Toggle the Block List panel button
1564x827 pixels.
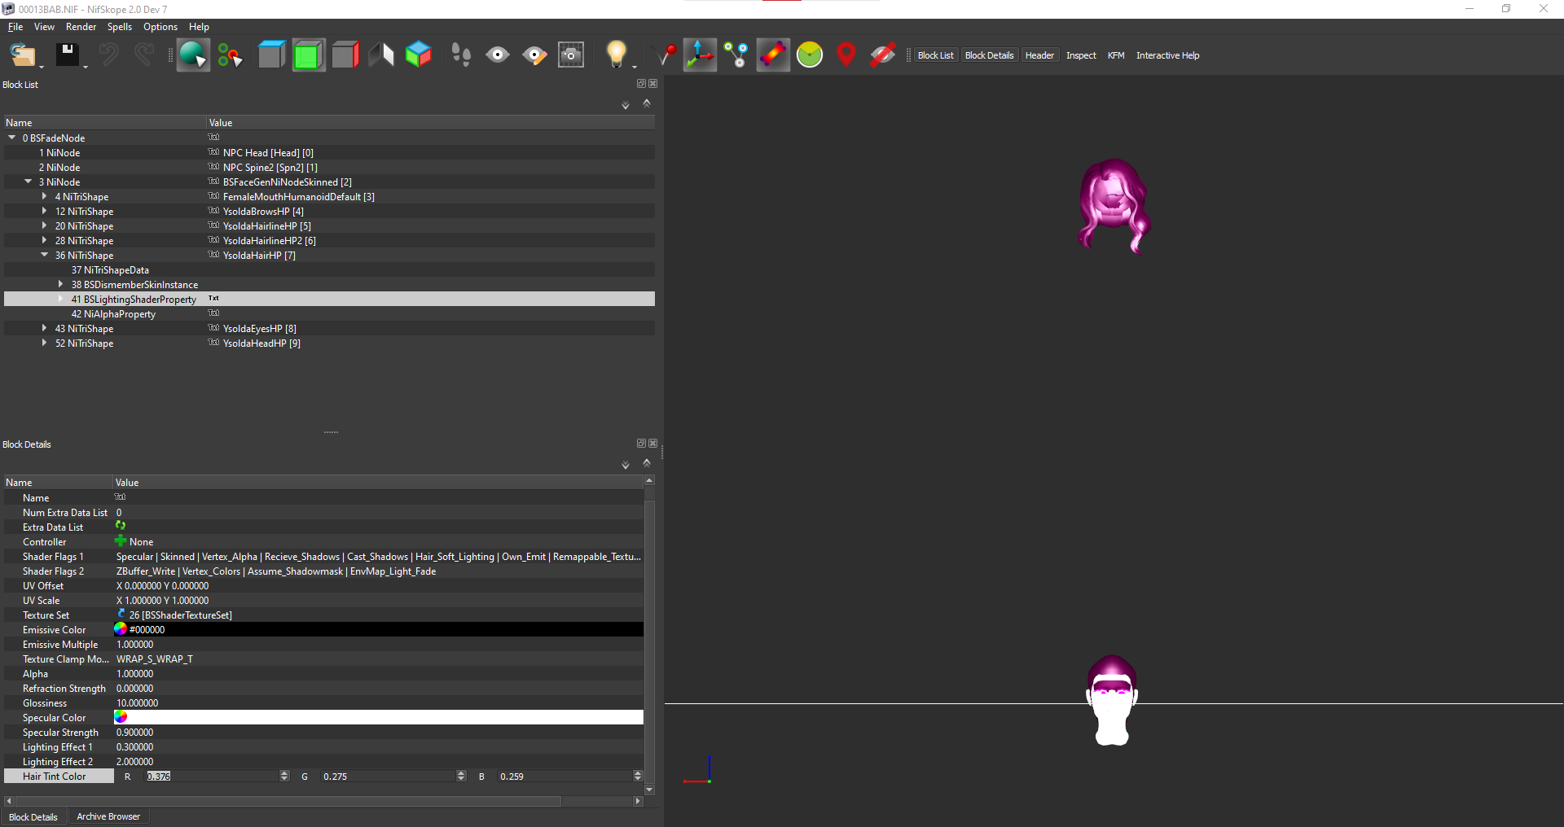point(935,55)
